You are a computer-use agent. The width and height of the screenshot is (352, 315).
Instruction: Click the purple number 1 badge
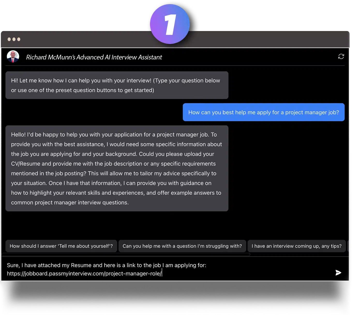point(170,24)
